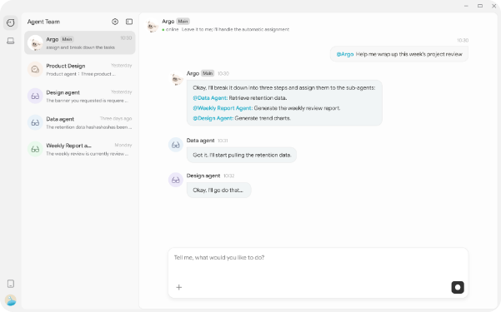Image resolution: width=501 pixels, height=312 pixels.
Task: Open the Data agent conversation in list
Action: [x=80, y=122]
